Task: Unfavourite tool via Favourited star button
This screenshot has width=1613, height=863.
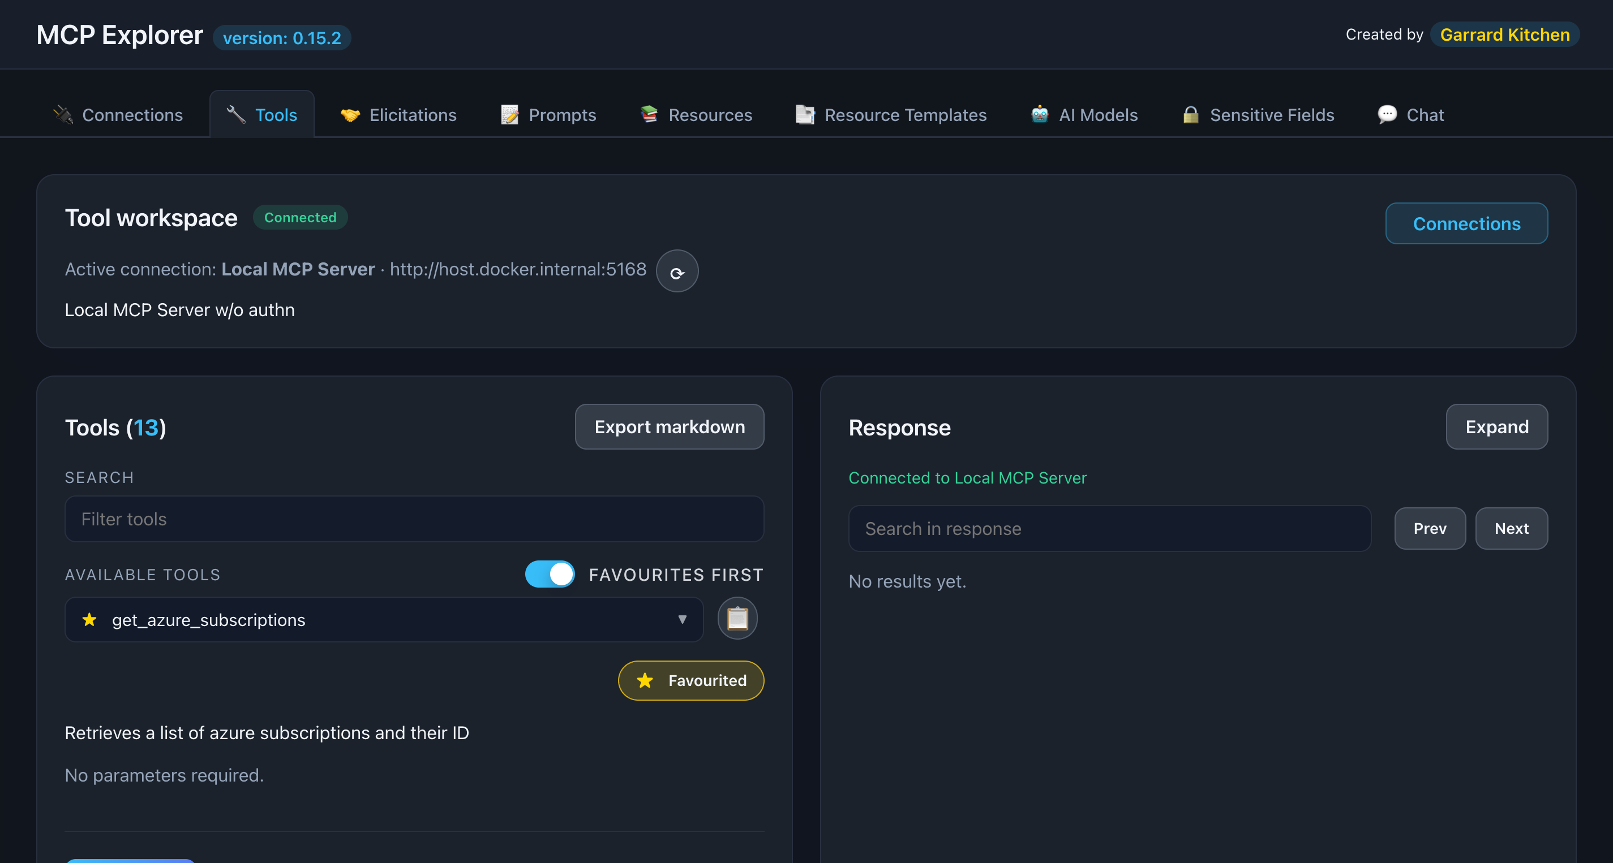Action: (690, 680)
